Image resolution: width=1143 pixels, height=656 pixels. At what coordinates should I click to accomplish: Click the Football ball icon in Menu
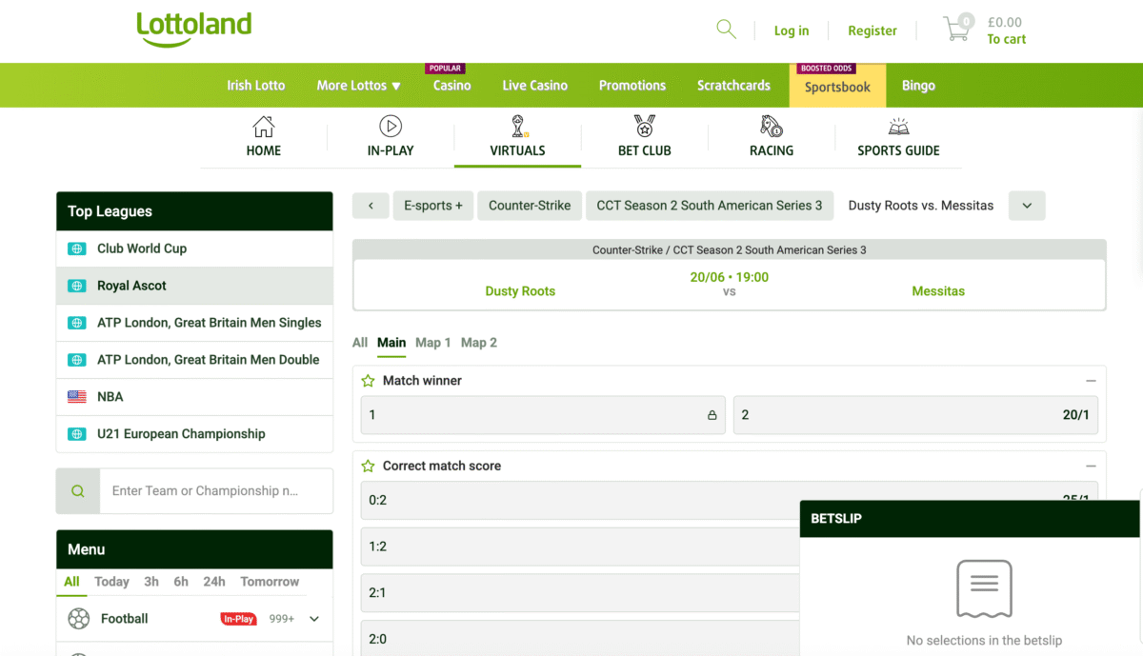tap(79, 619)
